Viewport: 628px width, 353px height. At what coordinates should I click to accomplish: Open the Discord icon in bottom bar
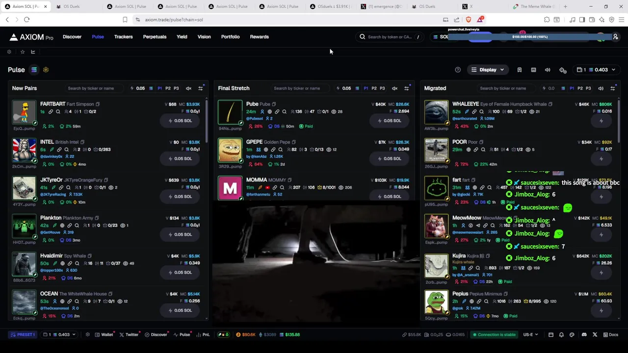pyautogui.click(x=584, y=334)
